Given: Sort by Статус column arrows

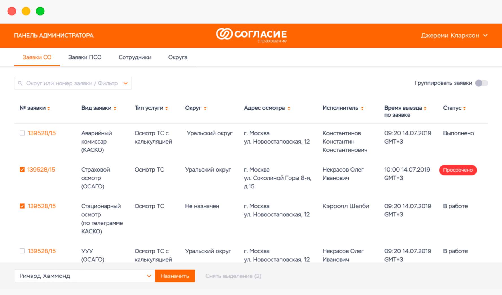Looking at the screenshot, I should coord(464,108).
